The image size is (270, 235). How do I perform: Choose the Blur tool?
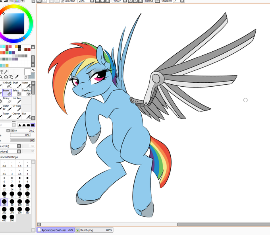26,116
